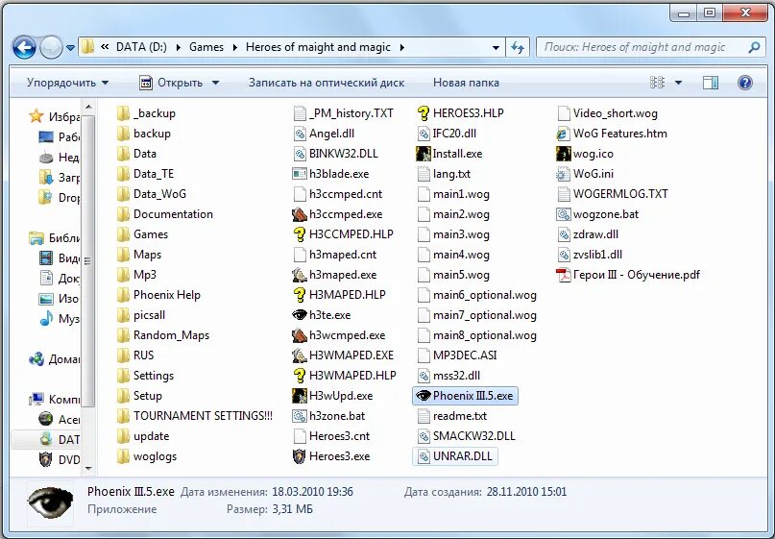Click the Открыть toolbar button
The width and height of the screenshot is (775, 539).
click(x=171, y=83)
